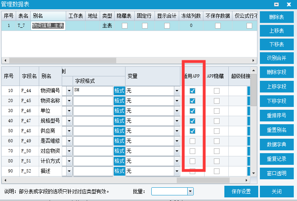Click field table vertical scroll up arrow
297x201 pixels.
click(253, 71)
